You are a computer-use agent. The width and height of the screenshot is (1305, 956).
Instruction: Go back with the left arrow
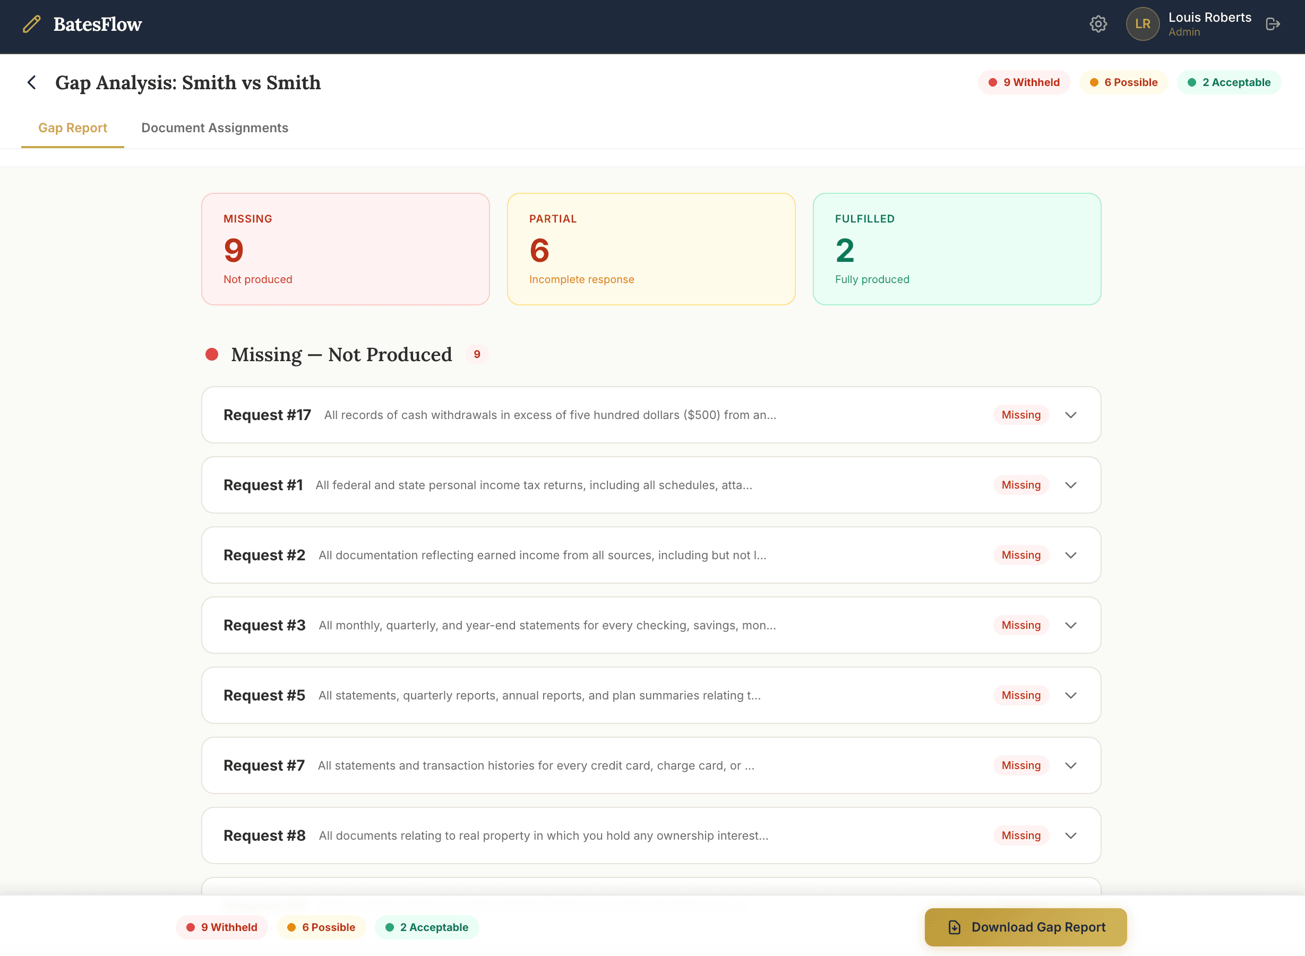(32, 82)
